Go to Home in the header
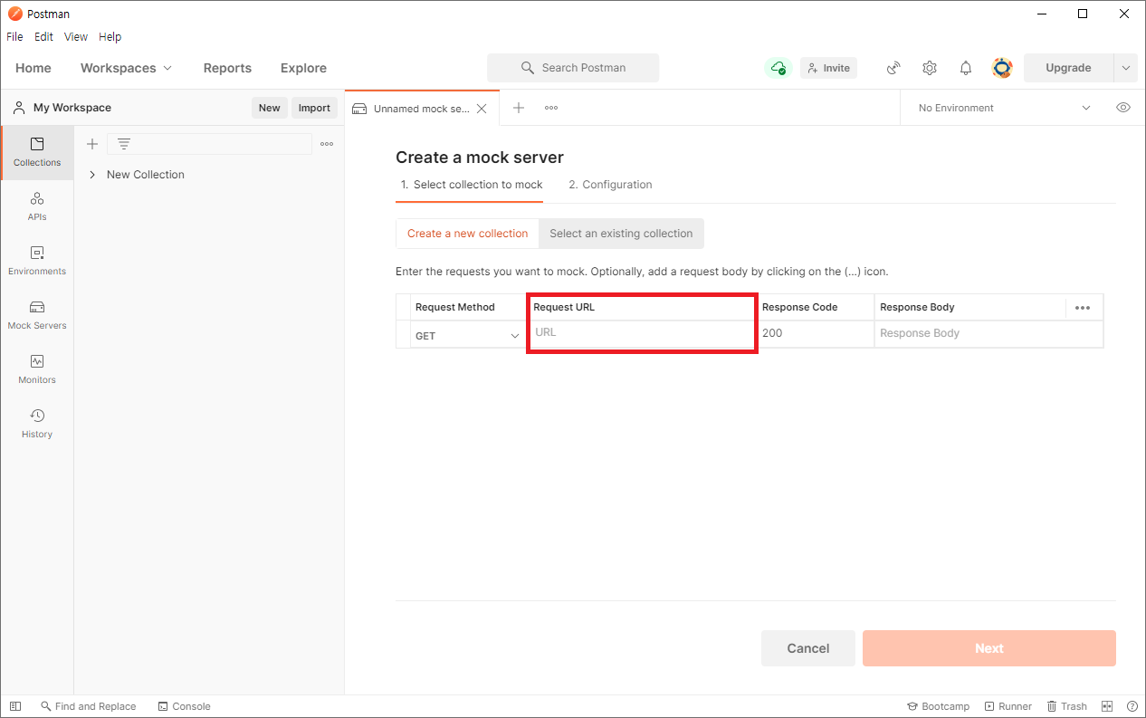Image resolution: width=1146 pixels, height=718 pixels. [33, 68]
